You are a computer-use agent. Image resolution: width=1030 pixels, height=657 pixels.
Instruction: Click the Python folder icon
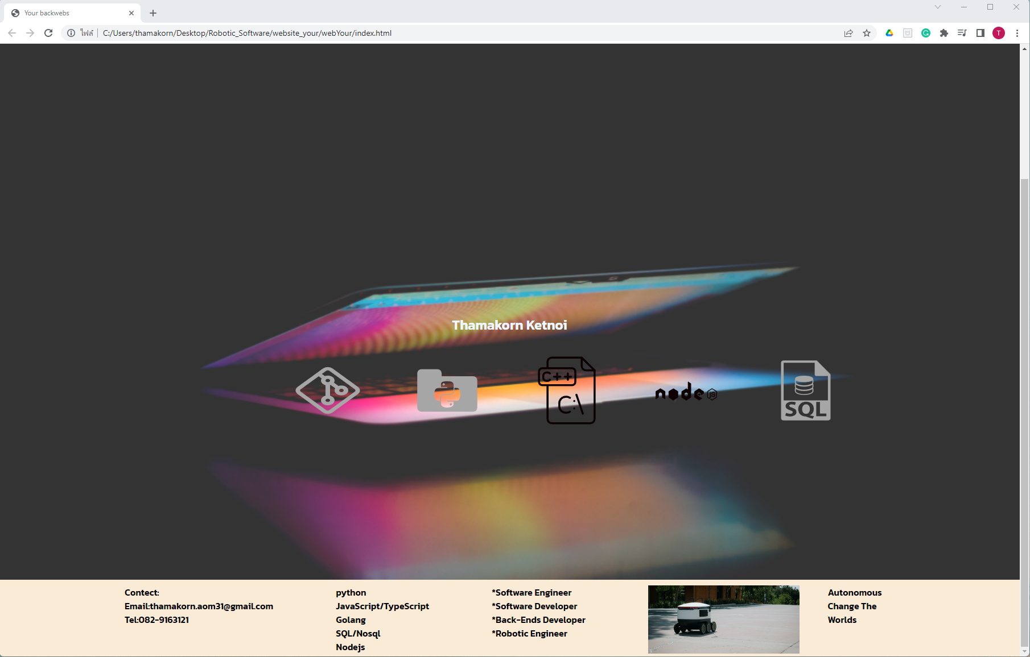pyautogui.click(x=447, y=390)
